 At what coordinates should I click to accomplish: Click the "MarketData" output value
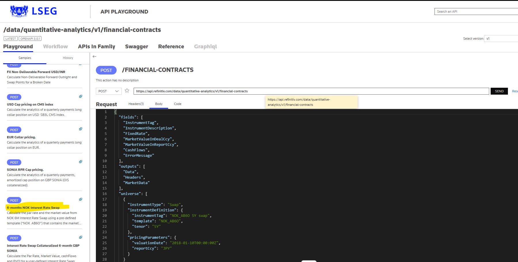click(x=136, y=183)
